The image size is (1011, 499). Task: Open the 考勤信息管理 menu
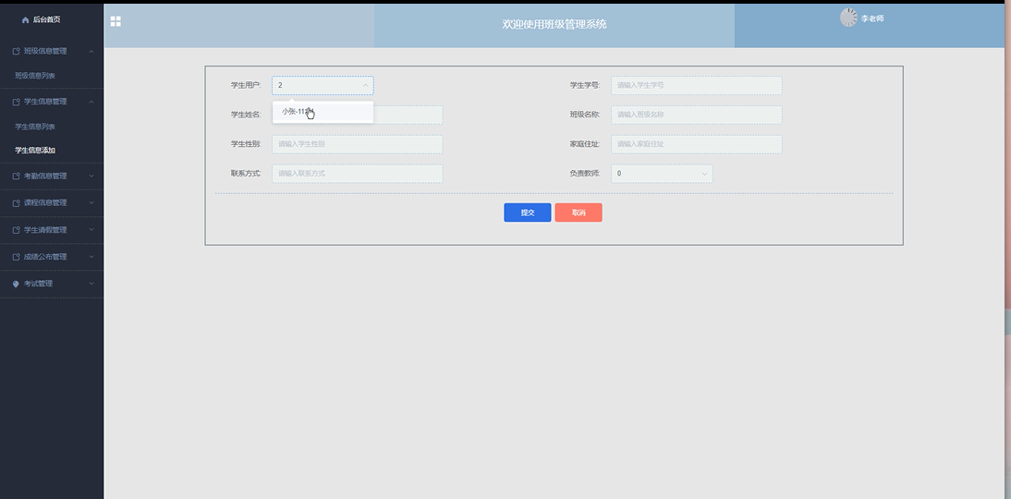52,176
